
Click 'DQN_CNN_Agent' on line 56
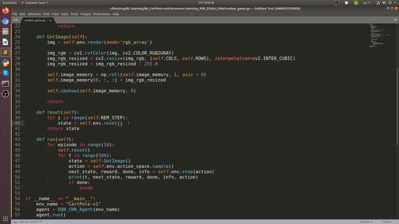(75, 210)
